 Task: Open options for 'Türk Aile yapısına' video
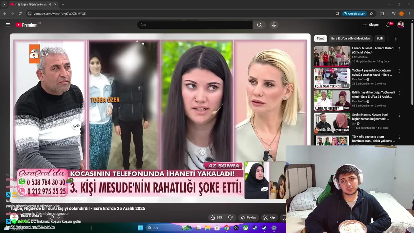399,137
